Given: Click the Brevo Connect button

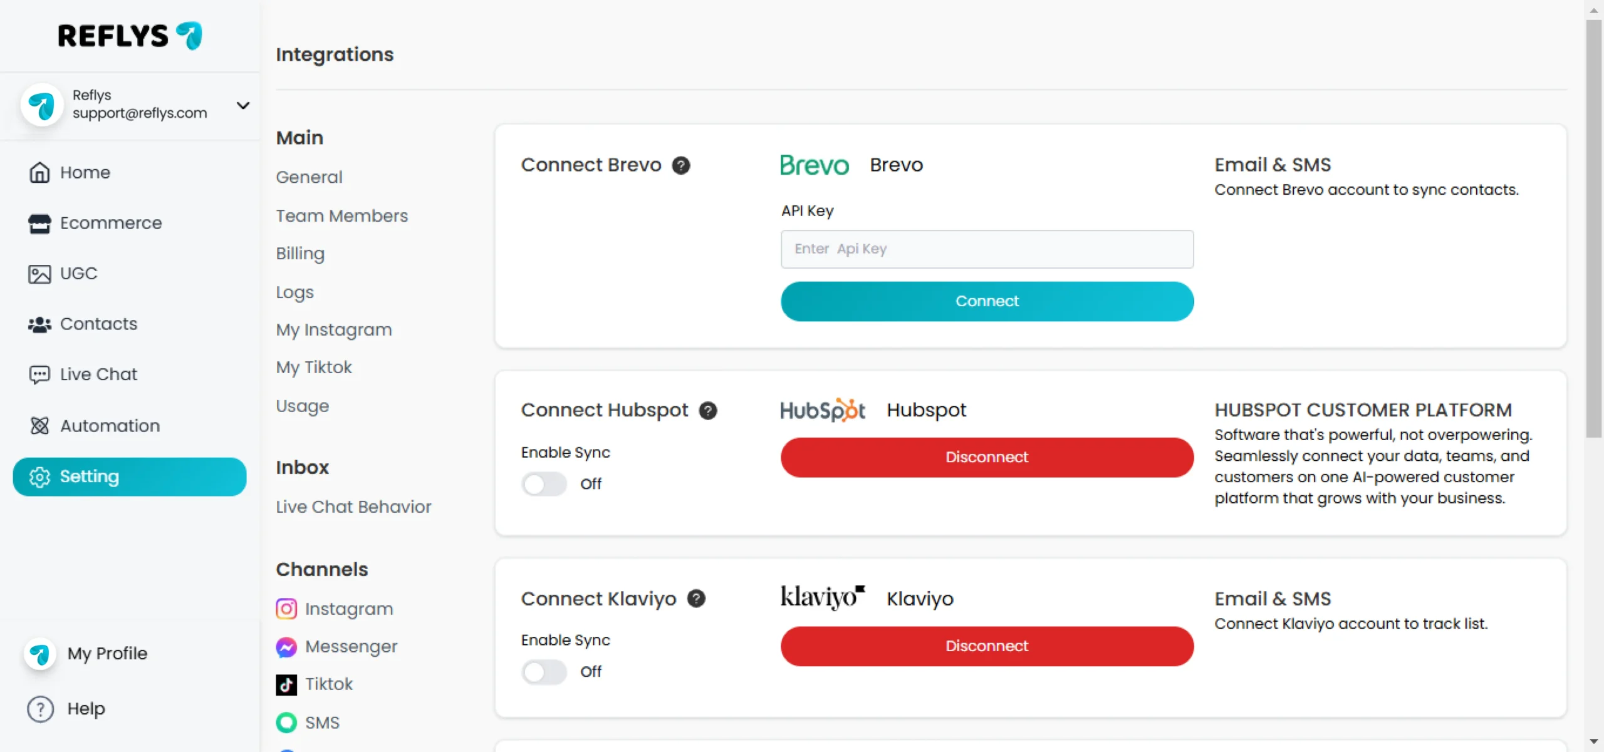Looking at the screenshot, I should pyautogui.click(x=987, y=301).
